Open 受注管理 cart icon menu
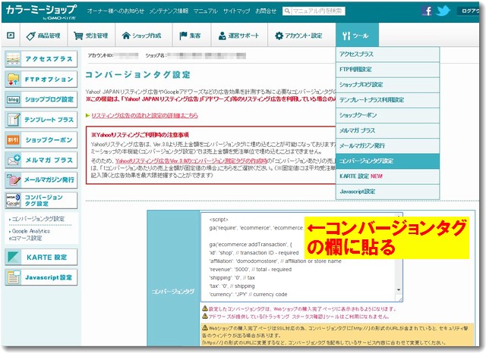The height and width of the screenshot is (353, 486). [x=91, y=36]
